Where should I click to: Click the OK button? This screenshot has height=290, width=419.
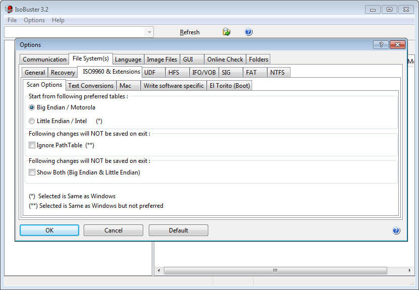tap(49, 230)
